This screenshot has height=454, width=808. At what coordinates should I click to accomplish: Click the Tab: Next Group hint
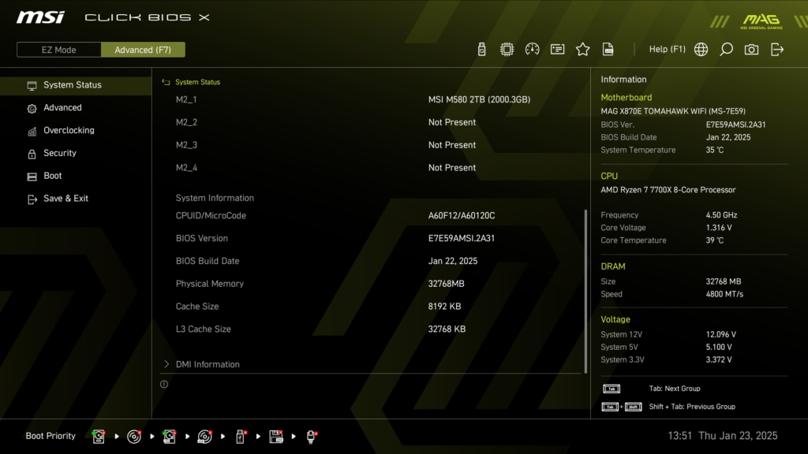point(675,389)
